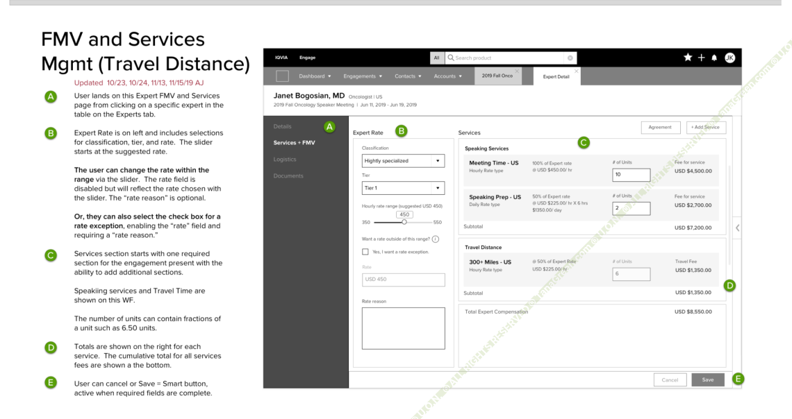This screenshot has height=419, width=792.
Task: Click the Save button
Action: [x=708, y=379]
